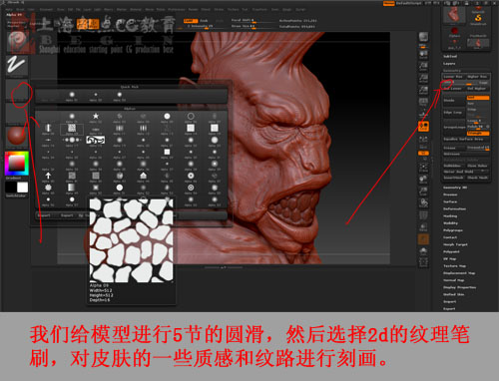499x381 pixels.
Task: Toggle the Floor grid button on right shelf
Action: pyautogui.click(x=423, y=113)
